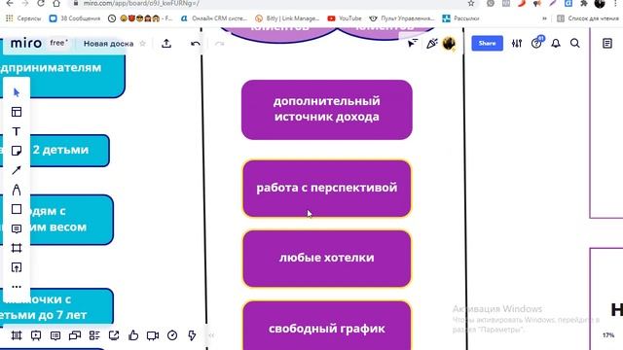Open notes panel icon at top right
Screen dimensions: 623x350
pyautogui.click(x=607, y=43)
